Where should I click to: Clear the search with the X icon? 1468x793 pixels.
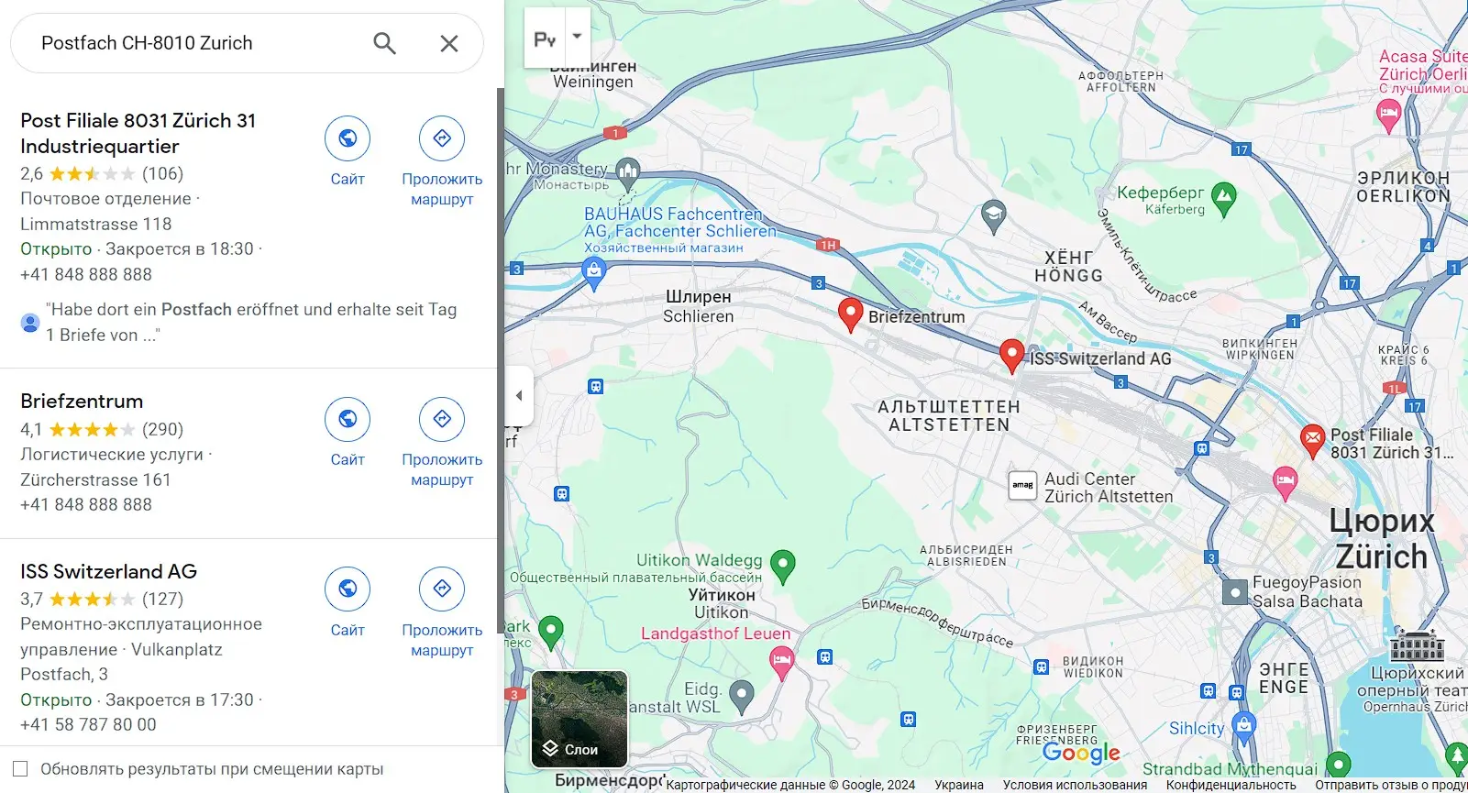[449, 43]
